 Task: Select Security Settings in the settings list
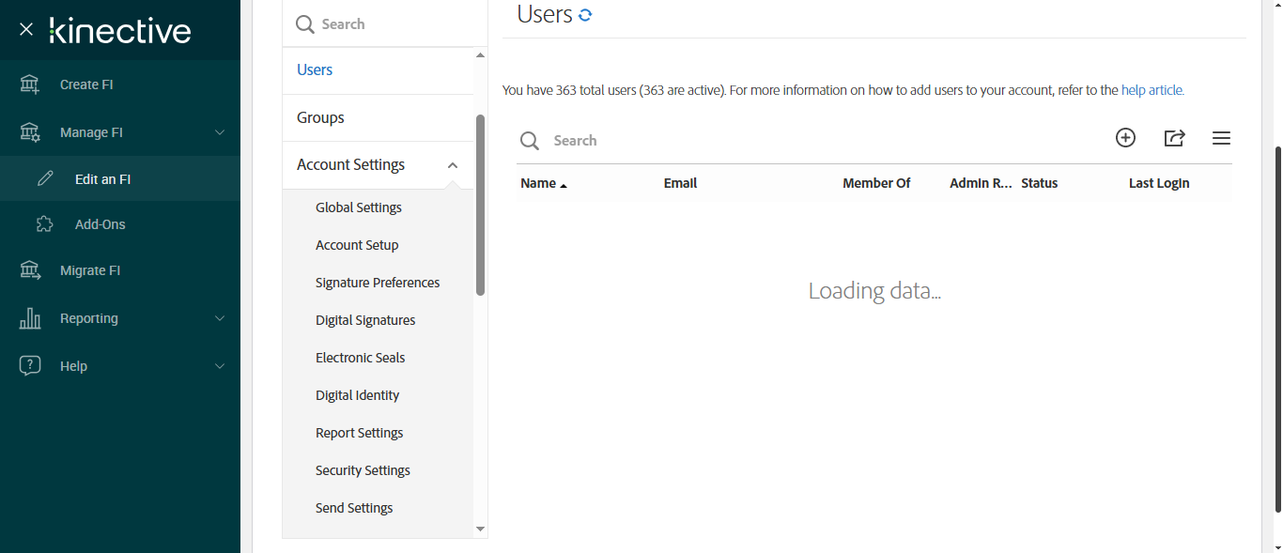click(363, 470)
